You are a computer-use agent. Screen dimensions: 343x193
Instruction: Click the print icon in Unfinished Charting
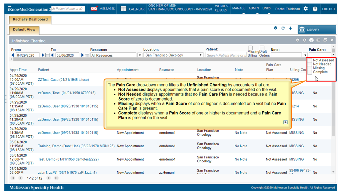click(x=311, y=40)
